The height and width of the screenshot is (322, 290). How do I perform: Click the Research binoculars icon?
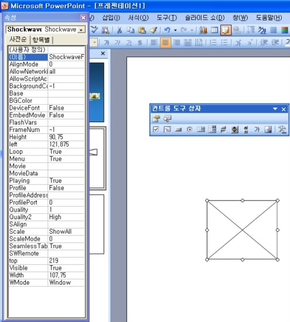click(105, 30)
